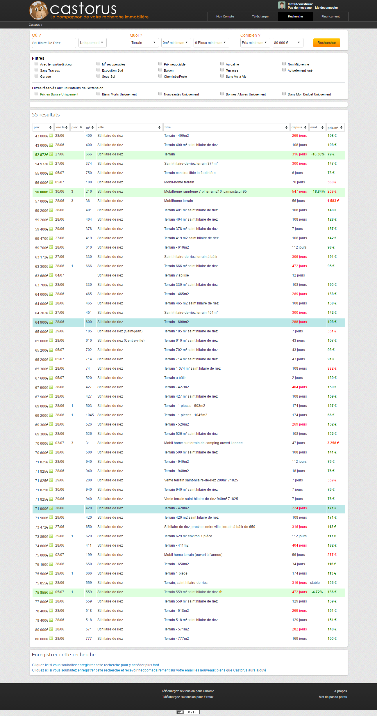Open the Mon Compte tab

click(225, 17)
